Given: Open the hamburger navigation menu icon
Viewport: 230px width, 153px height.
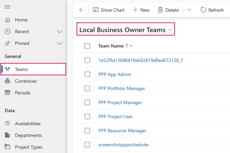Looking at the screenshot, I should [x=7, y=7].
